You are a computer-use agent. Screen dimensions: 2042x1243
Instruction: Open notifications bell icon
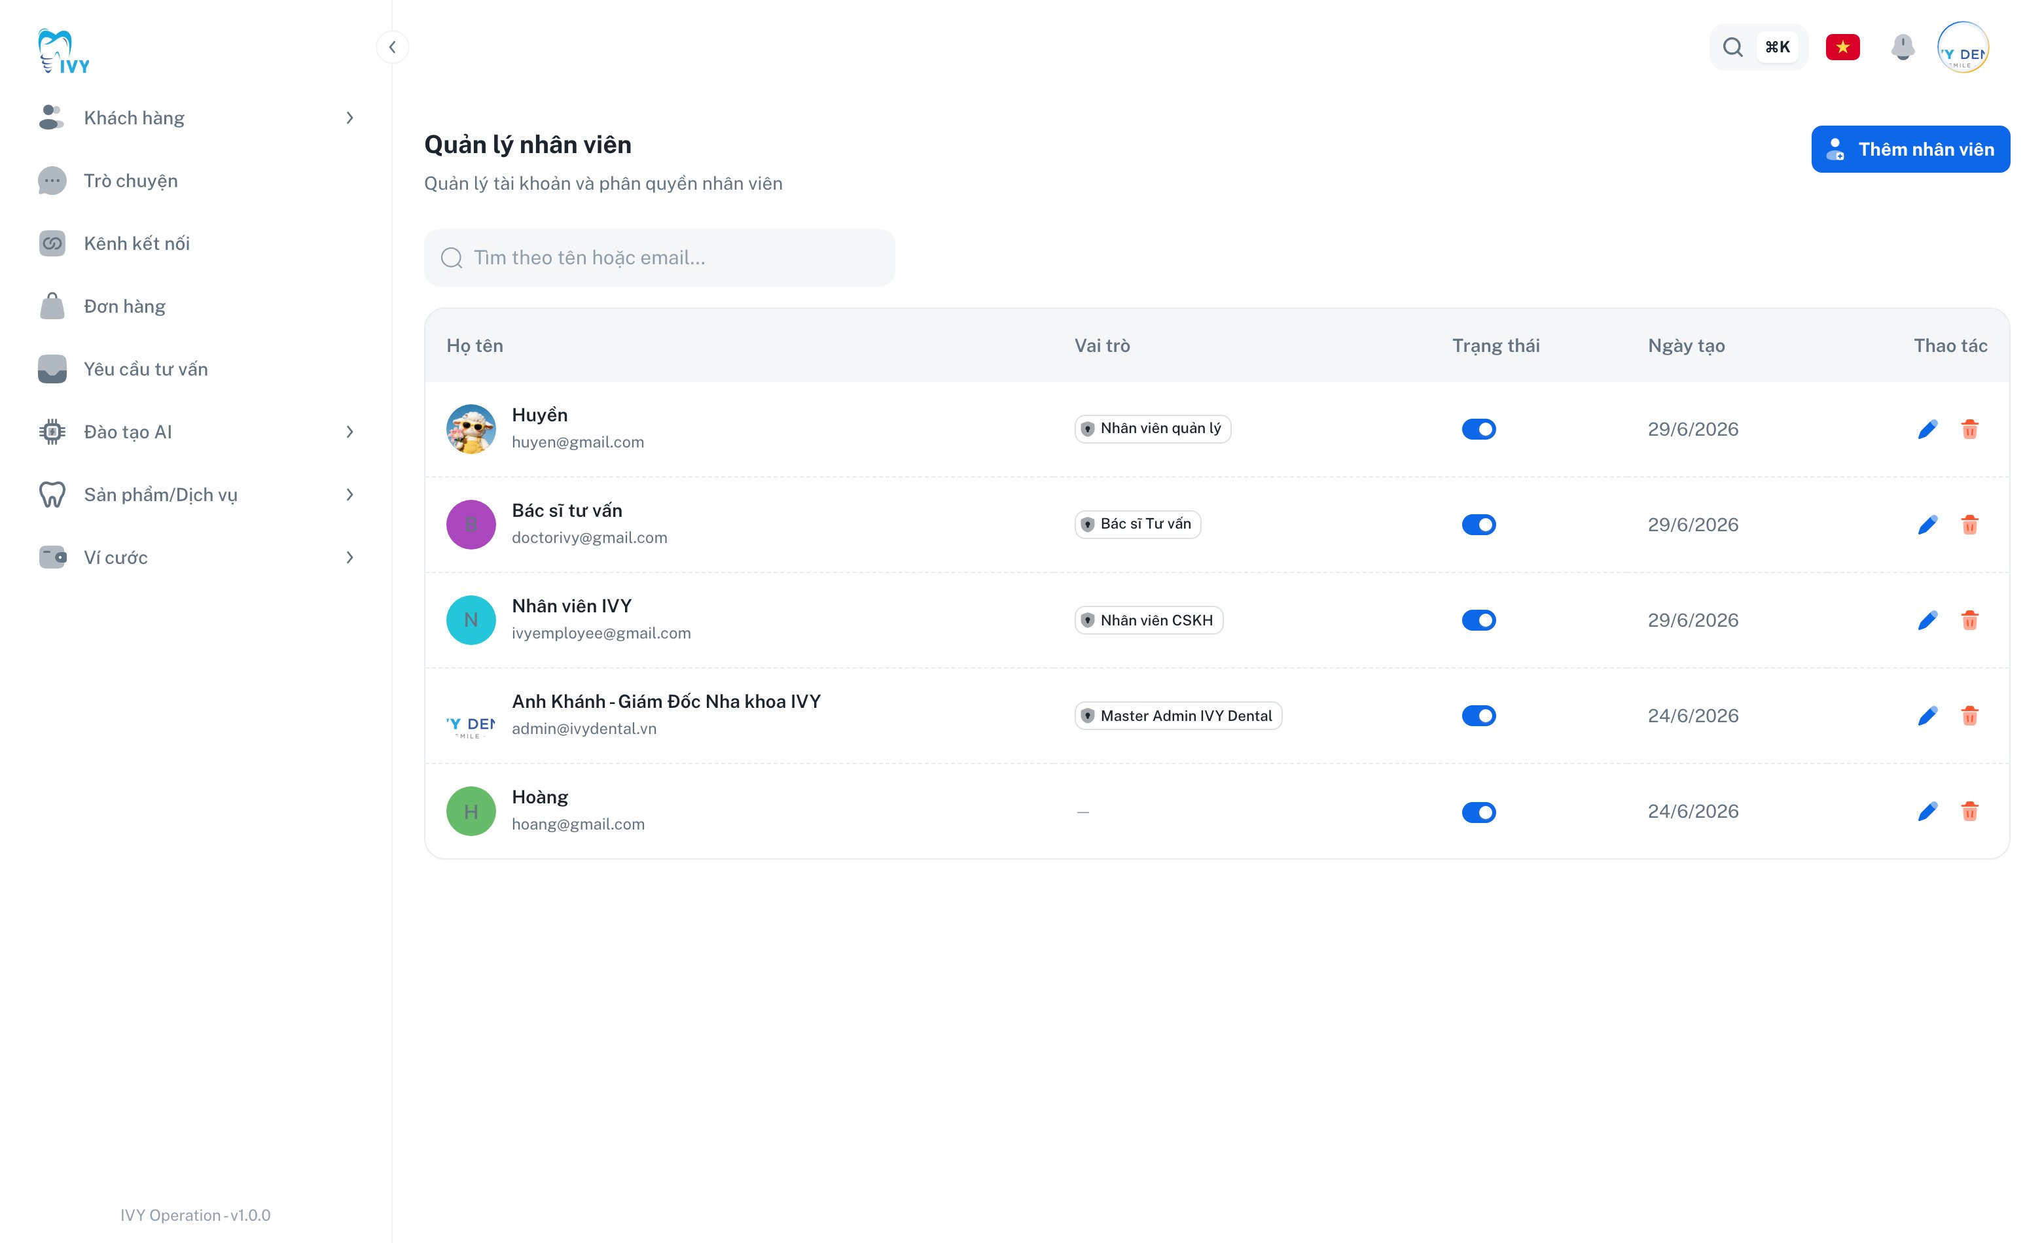point(1902,47)
